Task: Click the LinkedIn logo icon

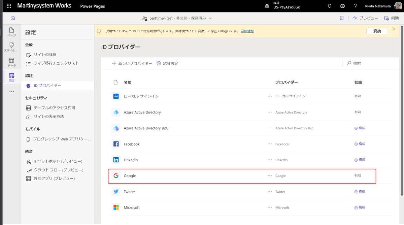Action: 116,160
